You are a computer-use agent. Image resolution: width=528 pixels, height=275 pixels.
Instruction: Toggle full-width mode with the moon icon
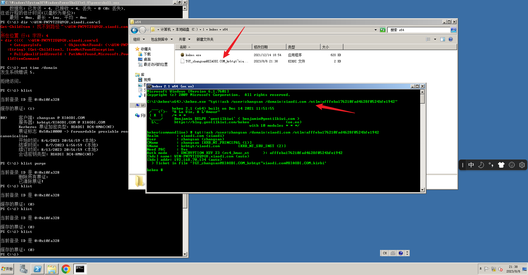tap(481, 165)
